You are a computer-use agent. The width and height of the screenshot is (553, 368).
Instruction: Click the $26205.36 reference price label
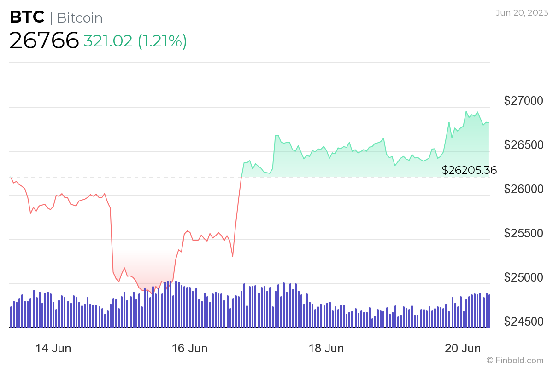pos(469,170)
